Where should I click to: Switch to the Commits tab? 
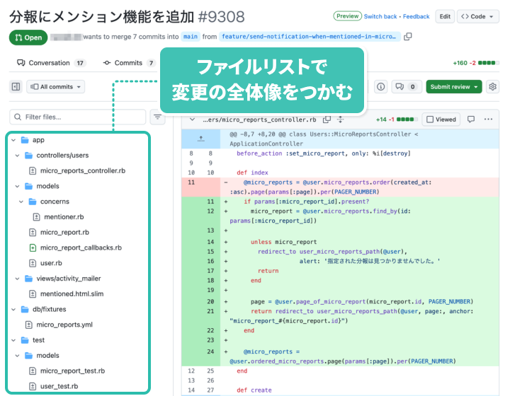(129, 63)
